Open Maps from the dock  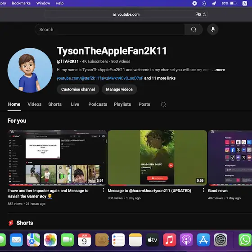tap(33, 240)
